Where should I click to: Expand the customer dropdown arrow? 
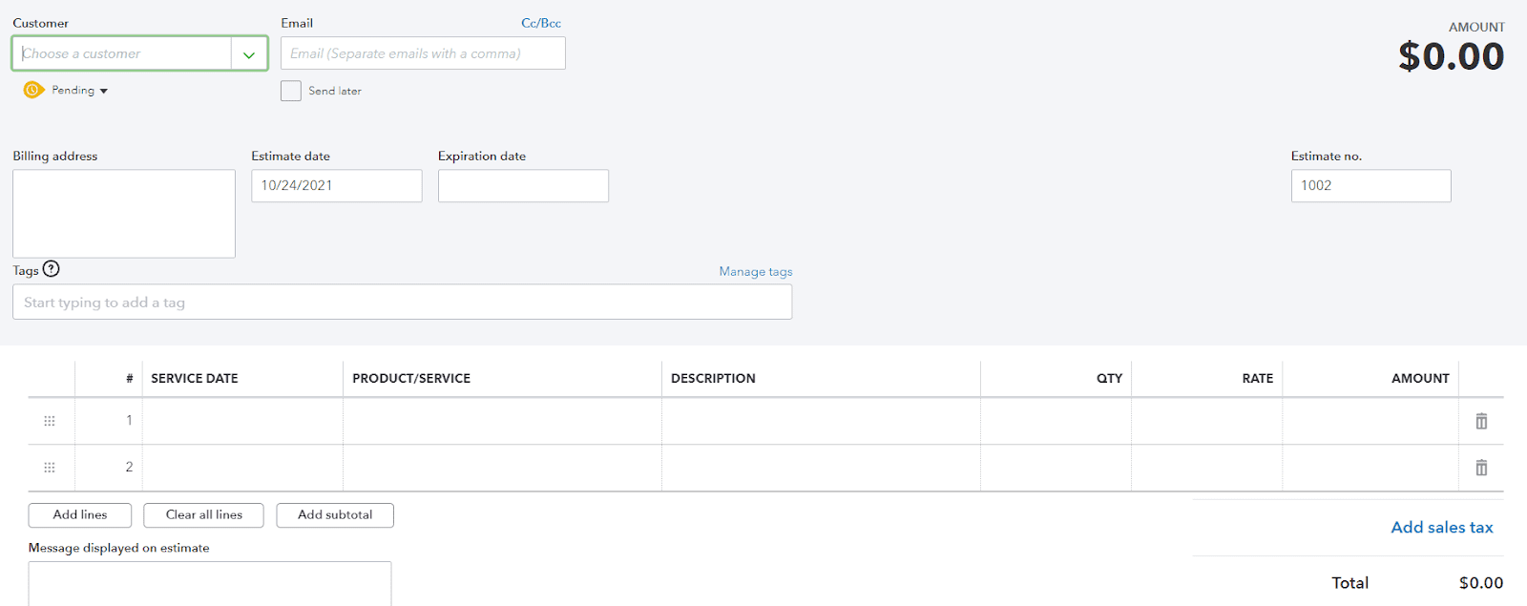tap(249, 54)
